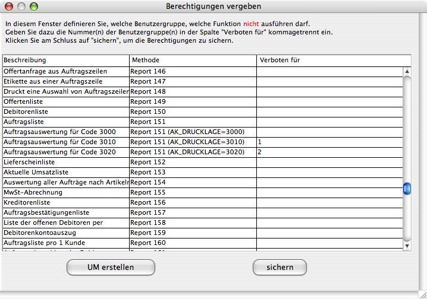Click the green zoom window button
Image resolution: width=427 pixels, height=299 pixels.
point(33,7)
